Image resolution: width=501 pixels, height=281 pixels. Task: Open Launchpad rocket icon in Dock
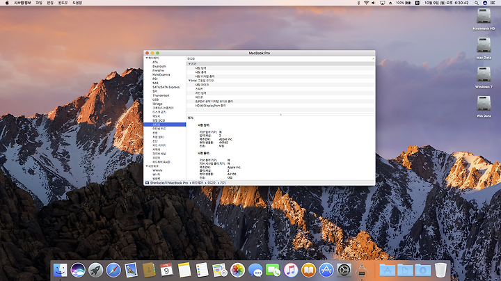pyautogui.click(x=95, y=270)
